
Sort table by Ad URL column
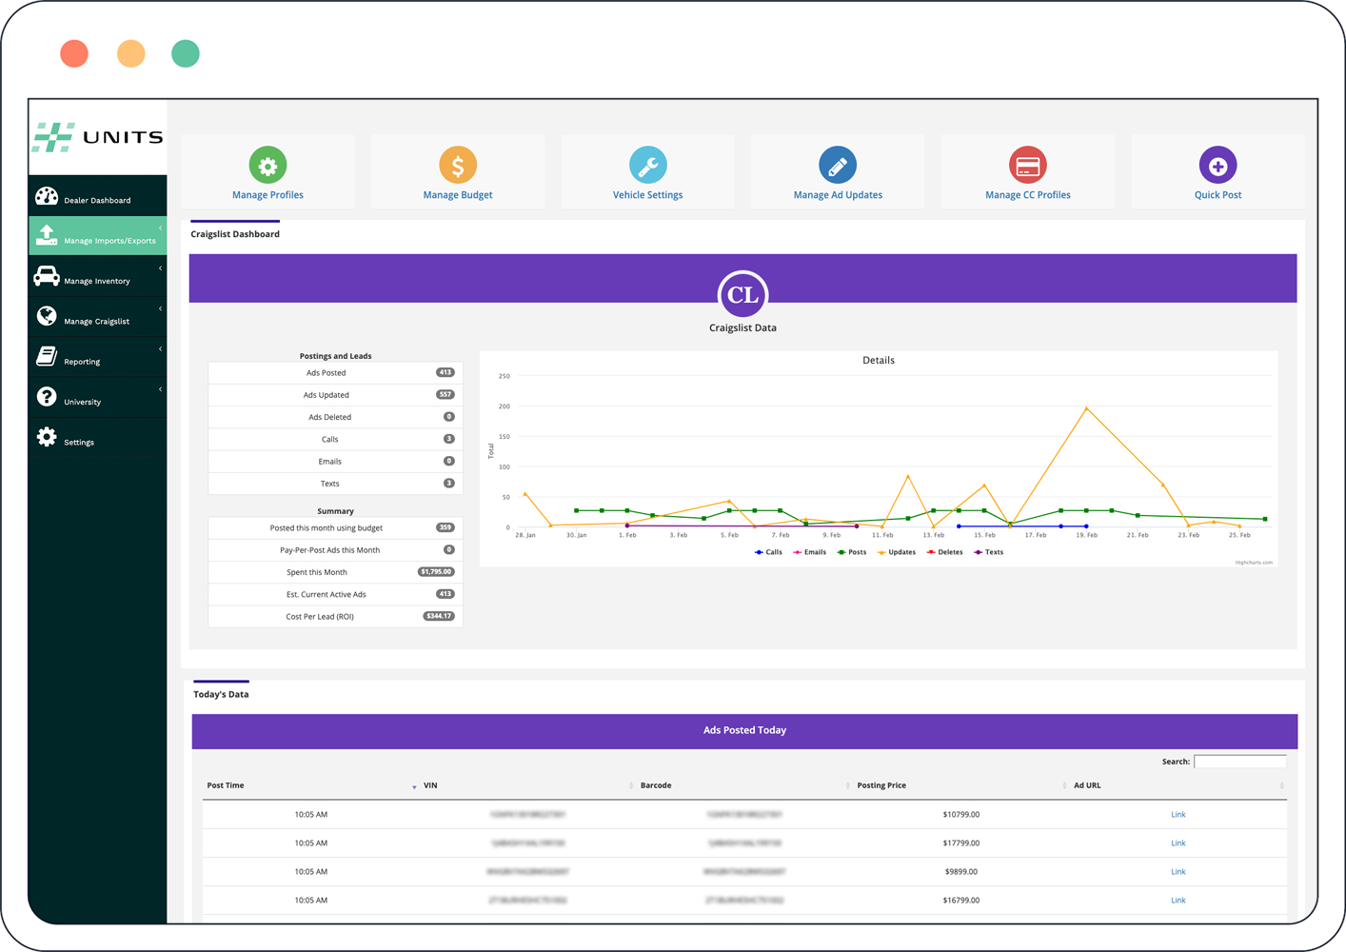[x=1178, y=785]
